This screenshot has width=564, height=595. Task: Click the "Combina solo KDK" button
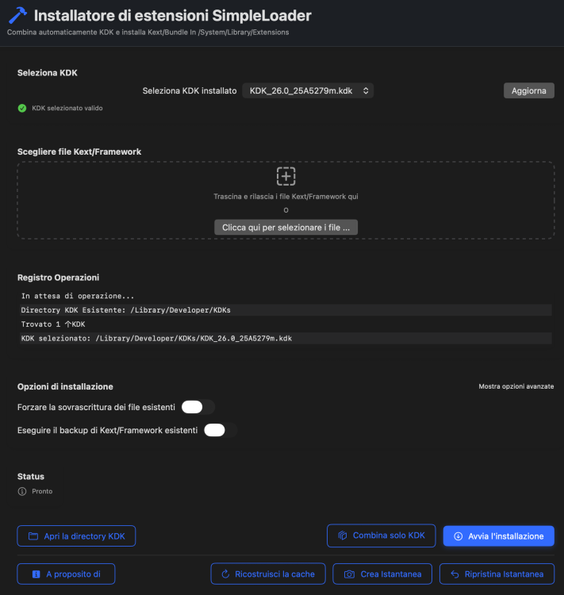[381, 535]
